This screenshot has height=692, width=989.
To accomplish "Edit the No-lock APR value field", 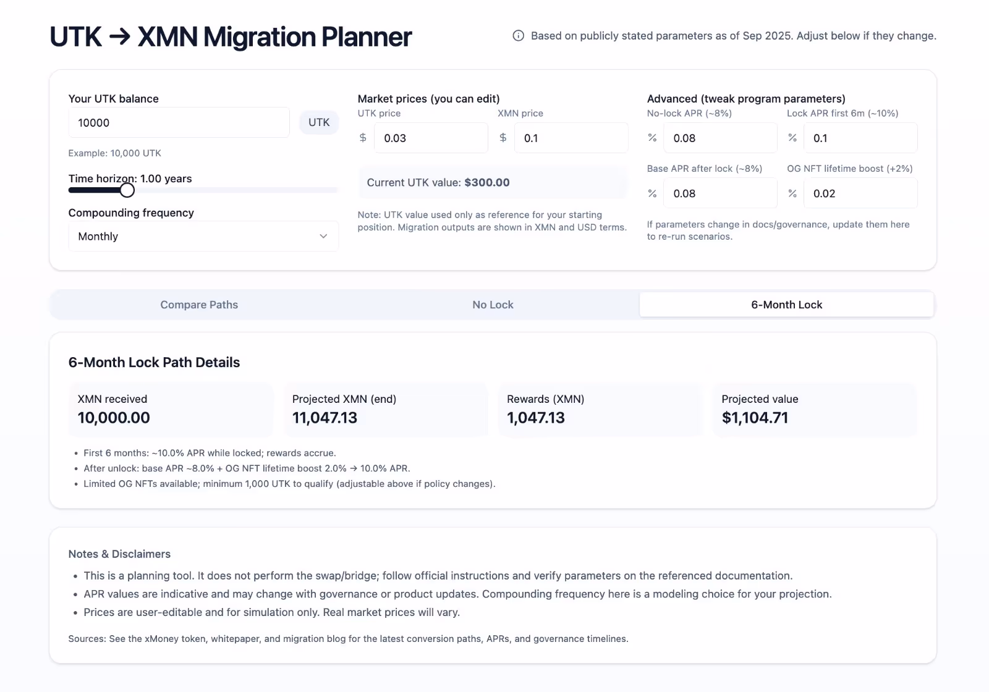I will [x=720, y=138].
